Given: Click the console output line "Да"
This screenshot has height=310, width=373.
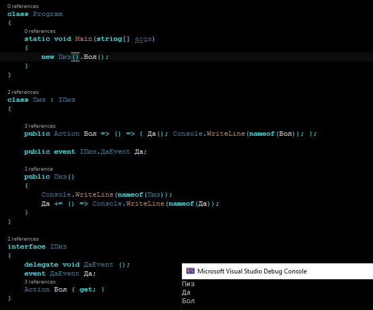Looking at the screenshot, I should pyautogui.click(x=186, y=293).
